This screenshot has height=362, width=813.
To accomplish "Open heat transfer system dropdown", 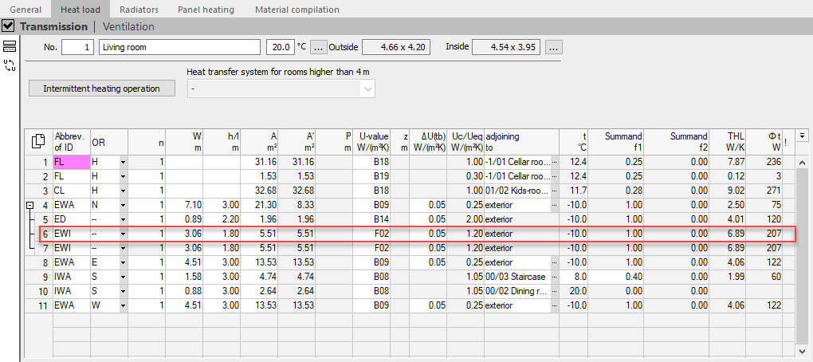I will click(x=281, y=89).
